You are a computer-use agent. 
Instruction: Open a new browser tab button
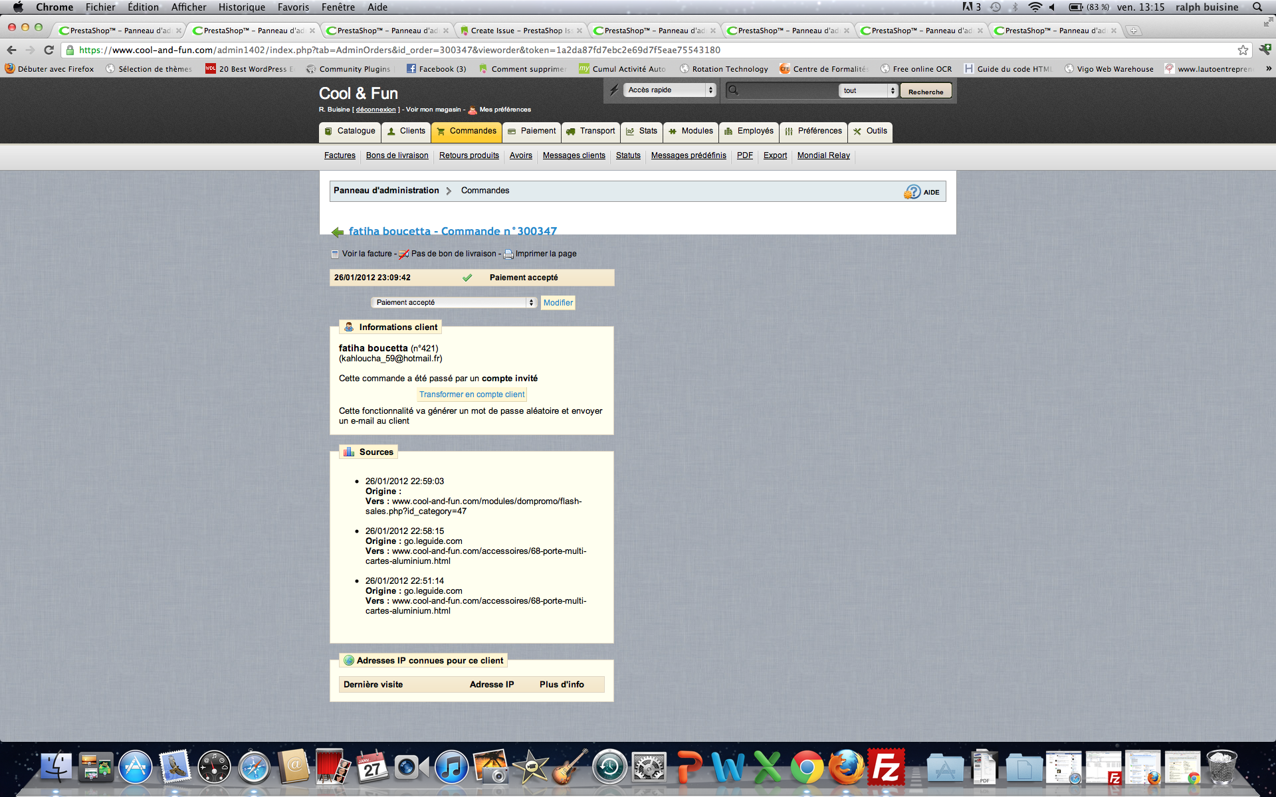coord(1134,31)
